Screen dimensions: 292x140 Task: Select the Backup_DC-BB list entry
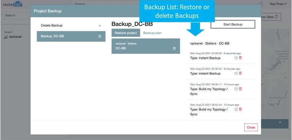[71, 36]
